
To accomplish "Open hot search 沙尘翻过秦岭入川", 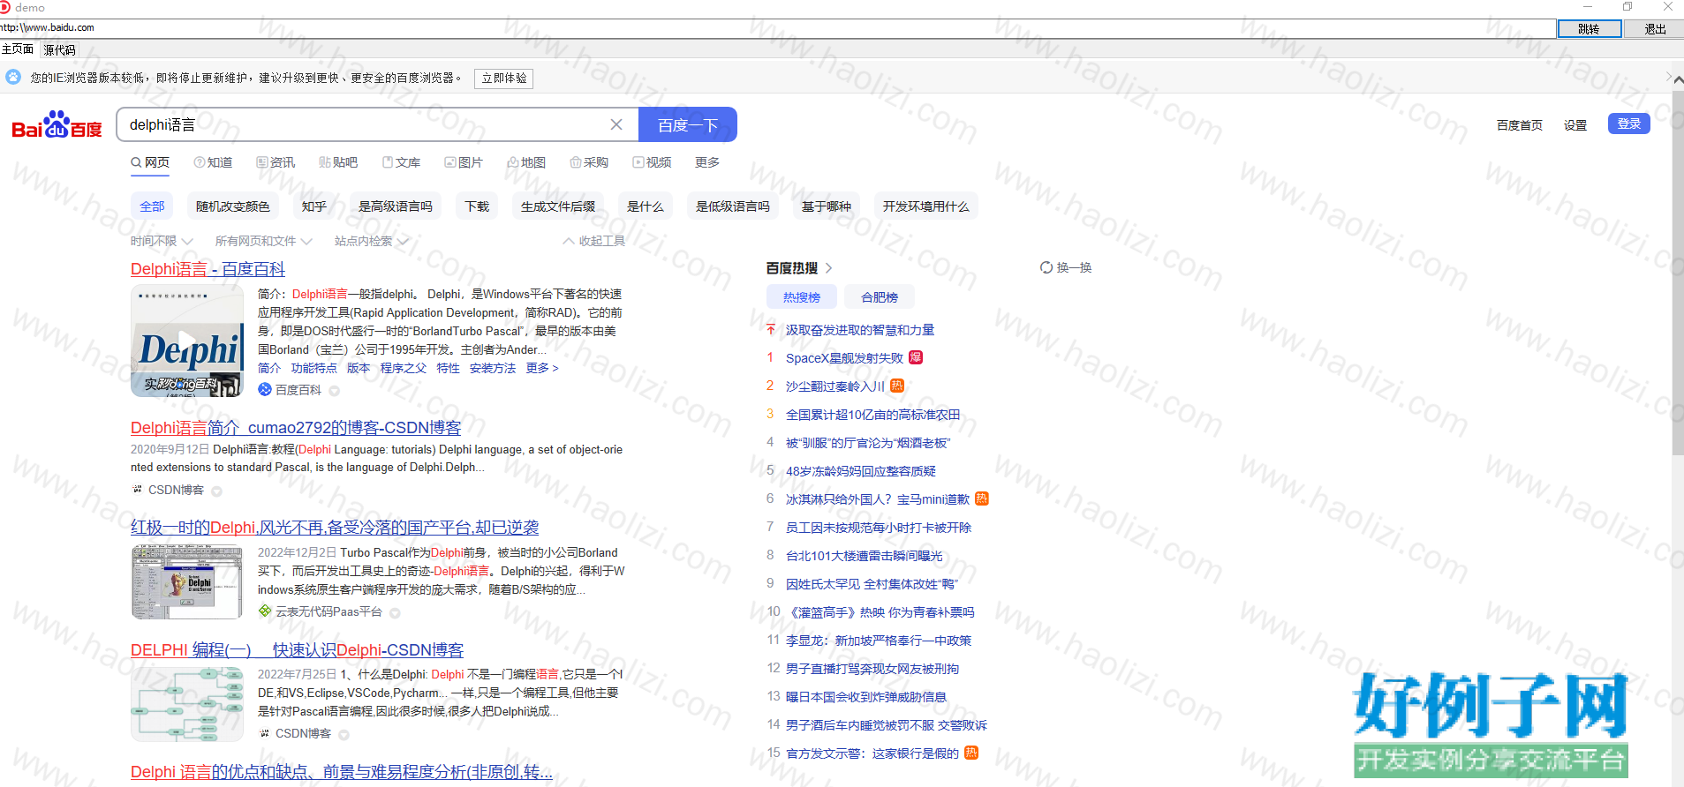I will [x=835, y=386].
